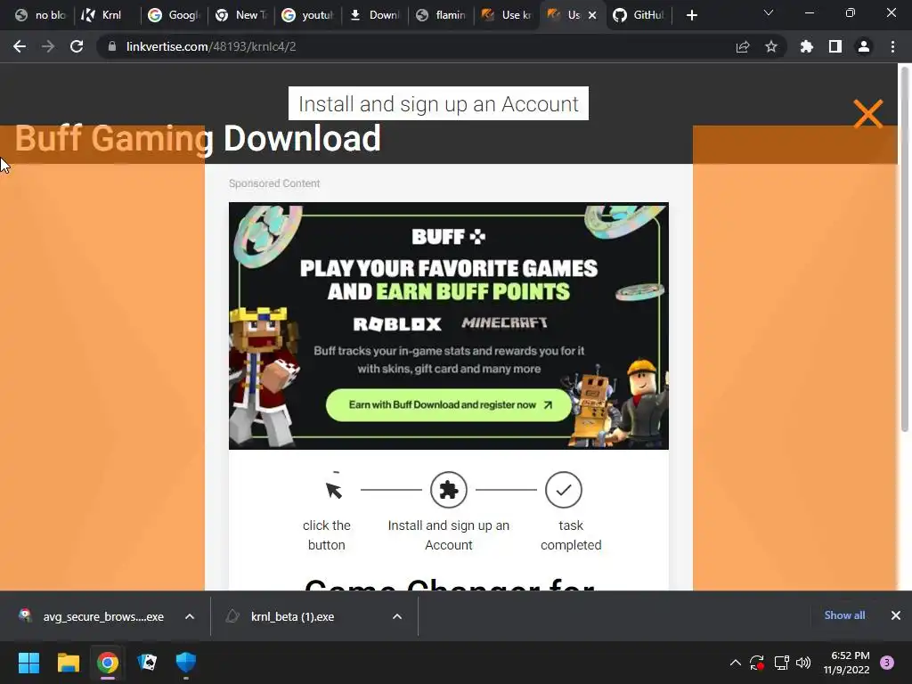The height and width of the screenshot is (684, 912).
Task: Click the ROBLOX logo in banner
Action: click(397, 324)
